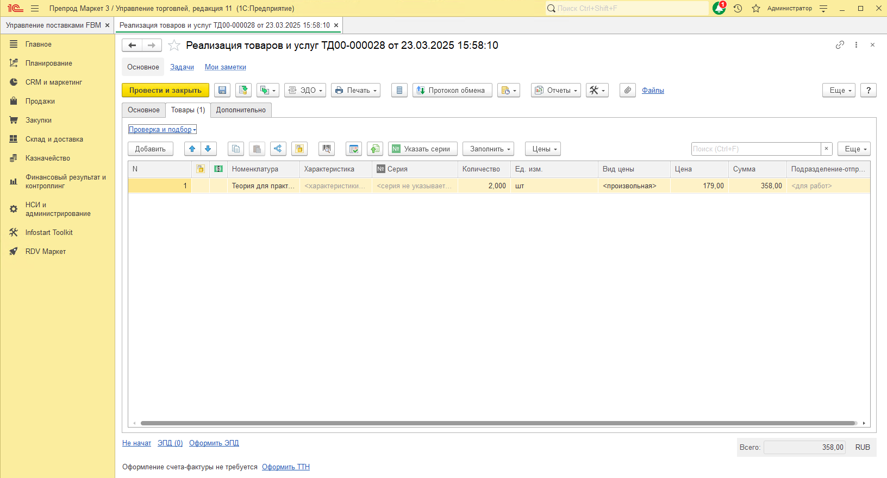Click the Оформить ЭПД link
This screenshot has height=478, width=887.
pos(214,443)
